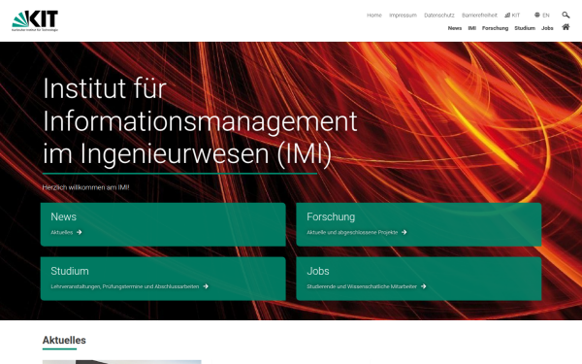This screenshot has height=364, width=582.
Task: Open the IMI menu item
Action: pyautogui.click(x=471, y=28)
